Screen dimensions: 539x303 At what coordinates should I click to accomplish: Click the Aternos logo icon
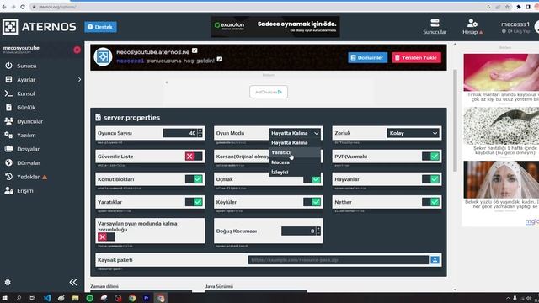(x=10, y=27)
